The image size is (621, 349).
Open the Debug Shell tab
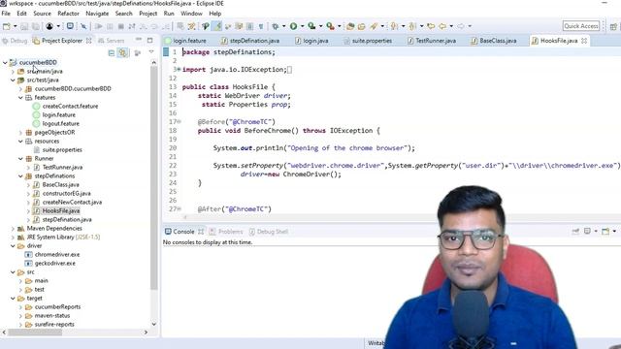pyautogui.click(x=269, y=232)
